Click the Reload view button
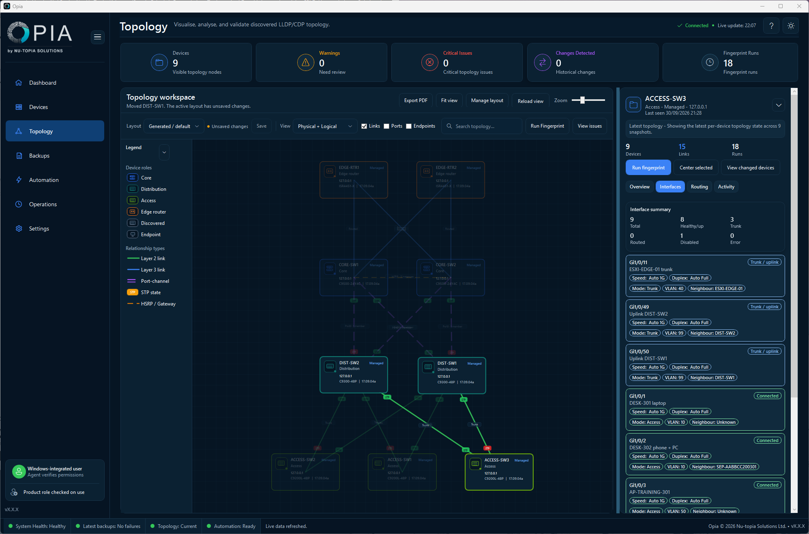 [x=530, y=101]
